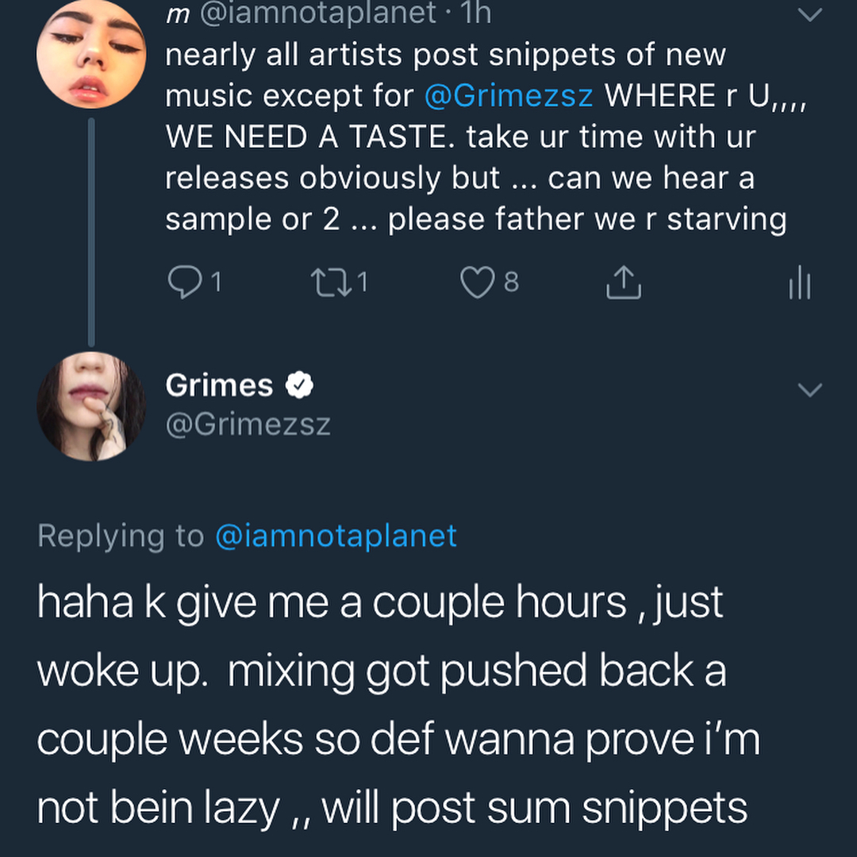Click the reply speech bubble icon
Image resolution: width=857 pixels, height=857 pixels.
click(185, 282)
